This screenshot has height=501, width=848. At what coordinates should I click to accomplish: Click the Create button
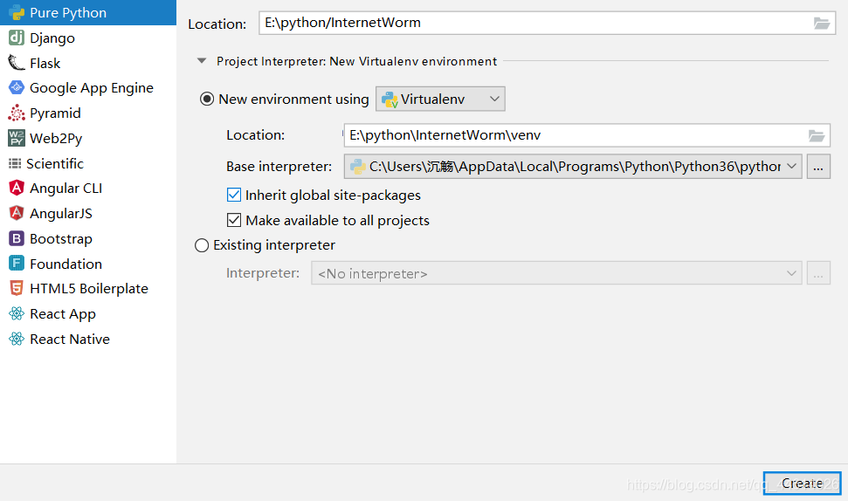point(802,484)
